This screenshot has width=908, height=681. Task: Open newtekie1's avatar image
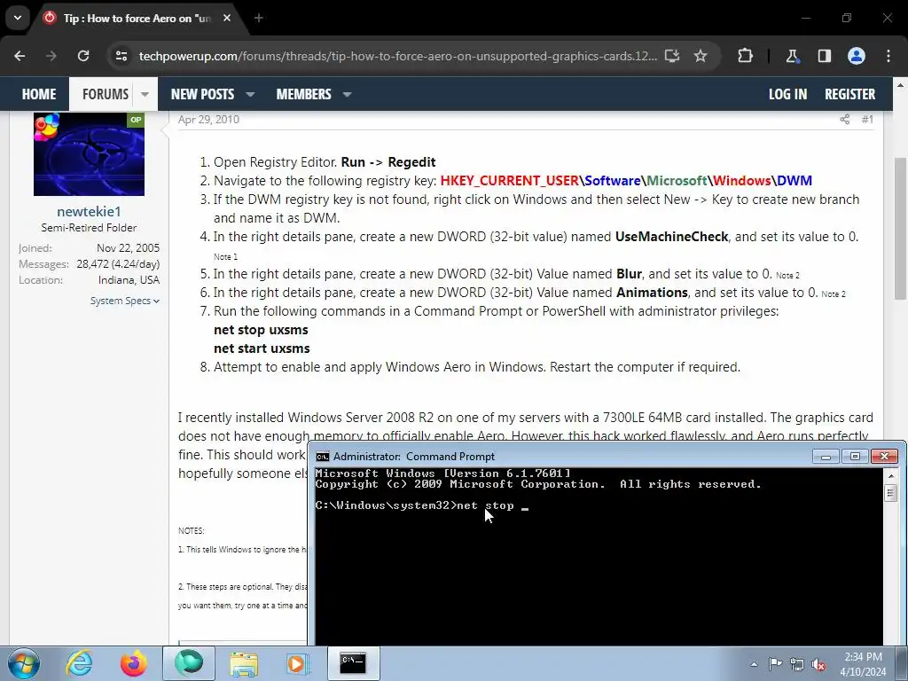pyautogui.click(x=90, y=154)
